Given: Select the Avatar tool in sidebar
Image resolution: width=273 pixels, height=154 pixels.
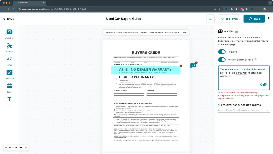Looking at the screenshot, I should pos(9,32).
